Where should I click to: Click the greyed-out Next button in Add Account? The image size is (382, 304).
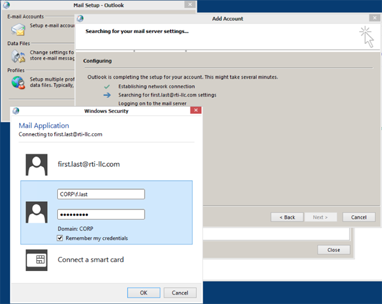click(x=320, y=217)
